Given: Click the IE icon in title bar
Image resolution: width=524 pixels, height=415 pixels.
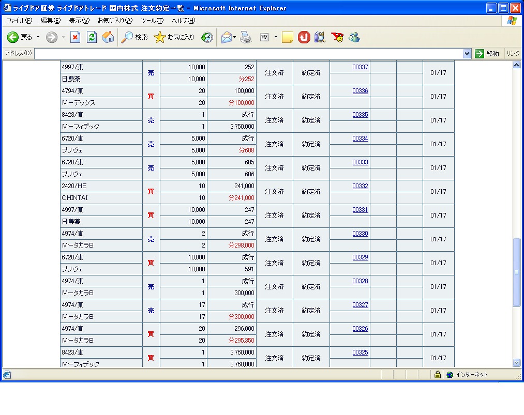Looking at the screenshot, I should tap(7, 8).
